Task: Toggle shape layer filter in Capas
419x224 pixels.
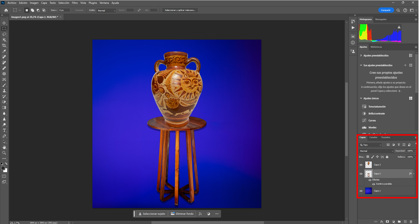Action: pos(404,145)
